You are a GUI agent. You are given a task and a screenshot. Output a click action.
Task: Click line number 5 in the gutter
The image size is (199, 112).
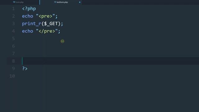[x=13, y=39]
